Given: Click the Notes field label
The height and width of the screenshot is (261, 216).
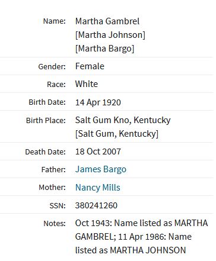Looking at the screenshot, I should tap(55, 223).
